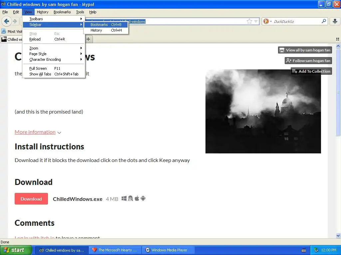Switch to The Microsoft Hearts taskbar item
This screenshot has width=341, height=255.
tap(115, 250)
